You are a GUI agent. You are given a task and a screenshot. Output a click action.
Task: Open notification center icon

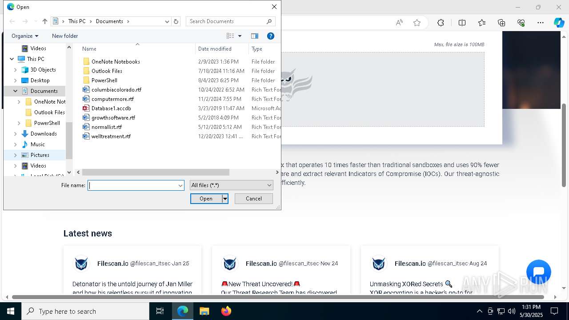pos(554,311)
